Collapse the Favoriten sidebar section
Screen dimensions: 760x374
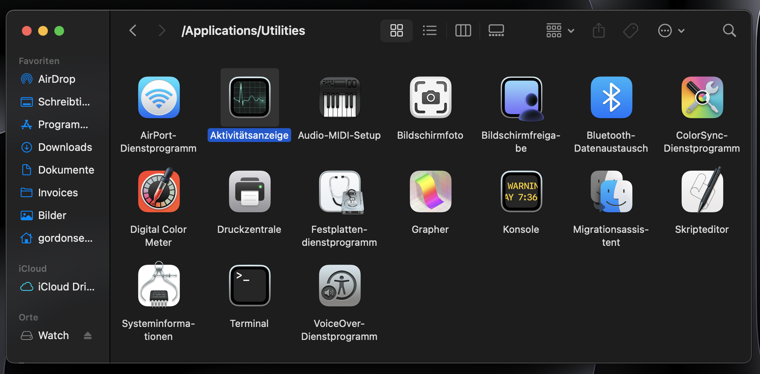(x=39, y=61)
